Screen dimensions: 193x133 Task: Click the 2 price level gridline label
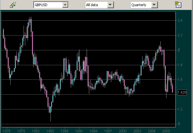179,50
